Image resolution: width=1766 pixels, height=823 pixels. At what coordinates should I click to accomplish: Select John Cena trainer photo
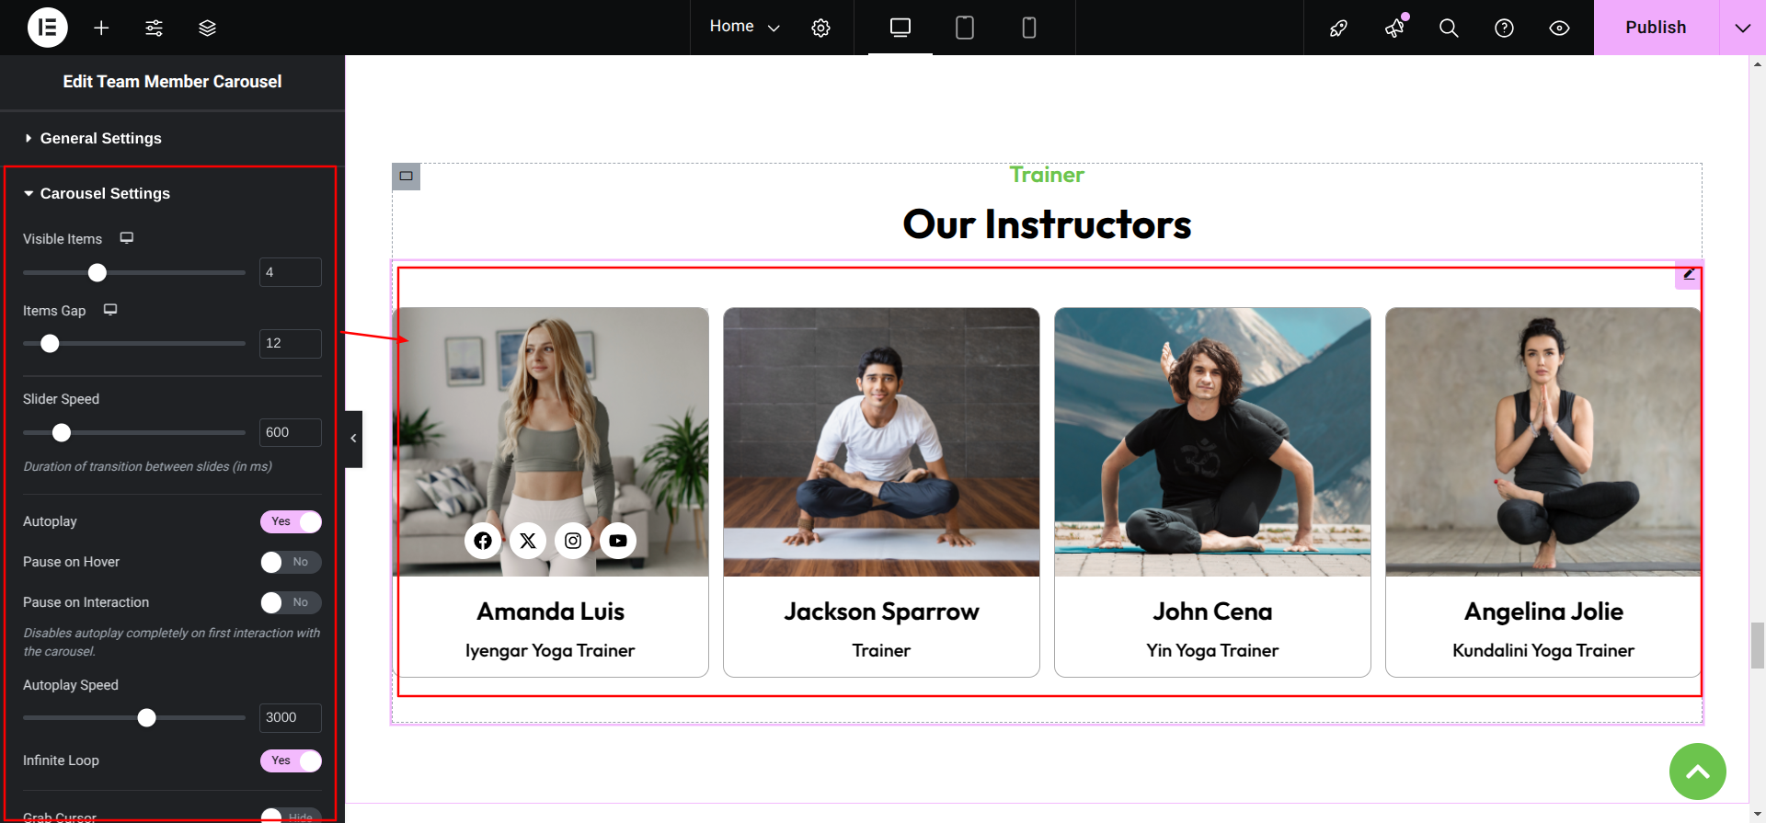pyautogui.click(x=1212, y=442)
